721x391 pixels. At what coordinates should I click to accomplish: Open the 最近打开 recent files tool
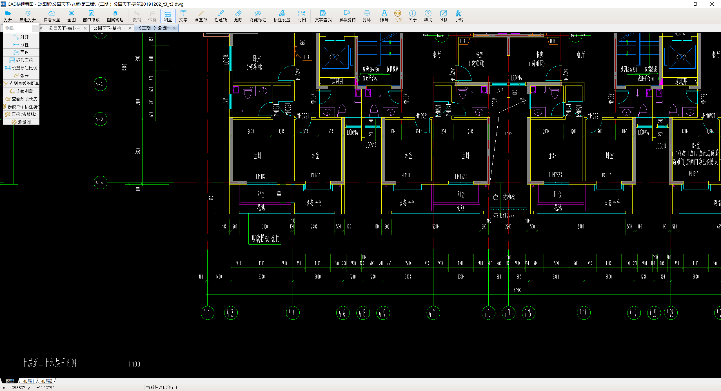point(28,16)
